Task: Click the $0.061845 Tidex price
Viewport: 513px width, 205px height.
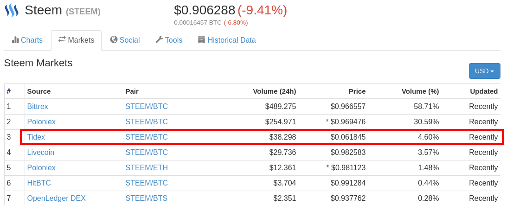Action: (348, 137)
